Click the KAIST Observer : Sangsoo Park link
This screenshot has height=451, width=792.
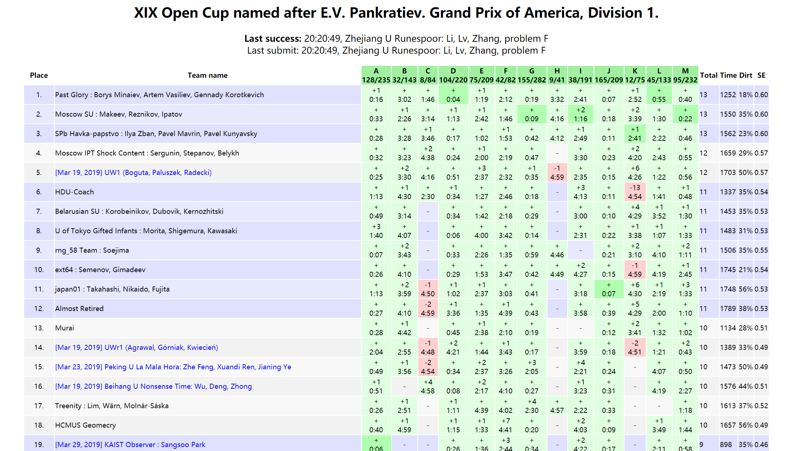tap(130, 445)
